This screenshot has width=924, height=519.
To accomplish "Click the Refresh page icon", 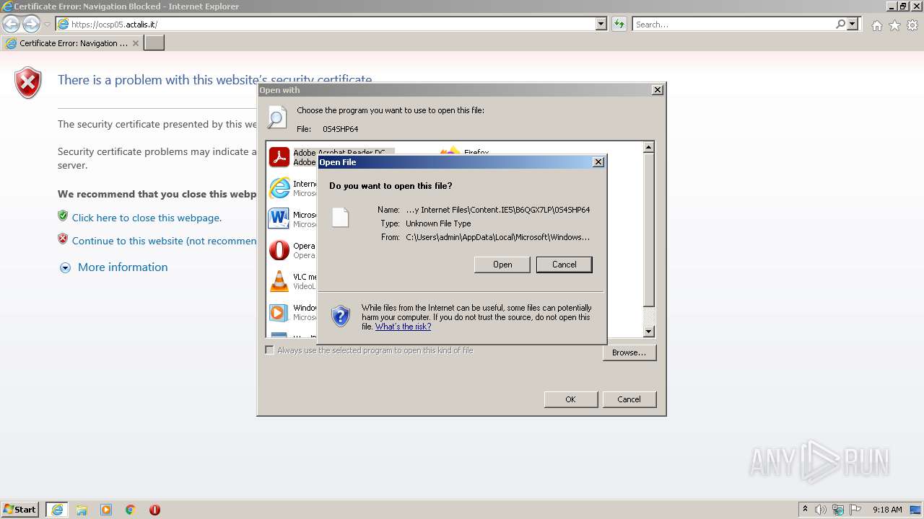I will click(x=619, y=24).
